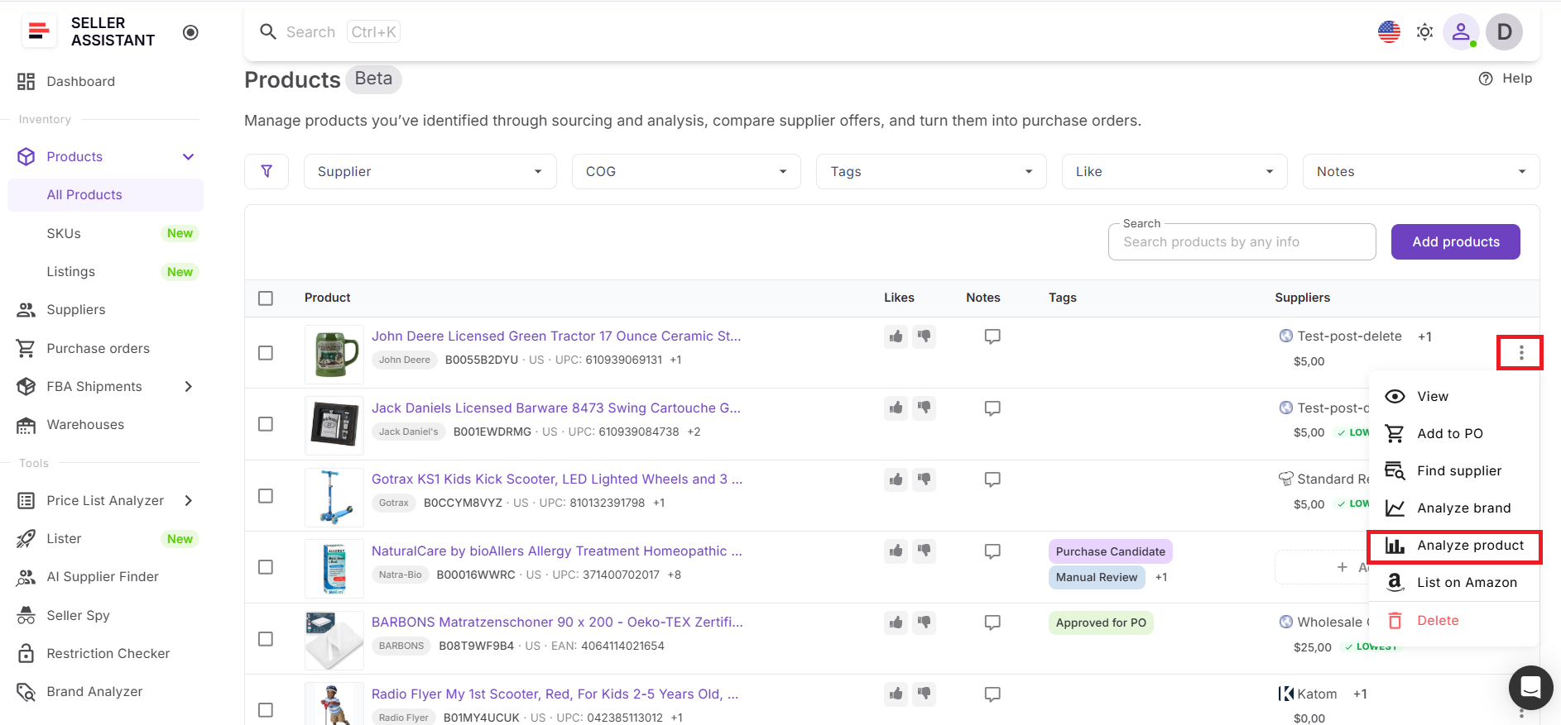Expand FBA Shipments submenu arrow
This screenshot has width=1561, height=725.
pos(188,386)
